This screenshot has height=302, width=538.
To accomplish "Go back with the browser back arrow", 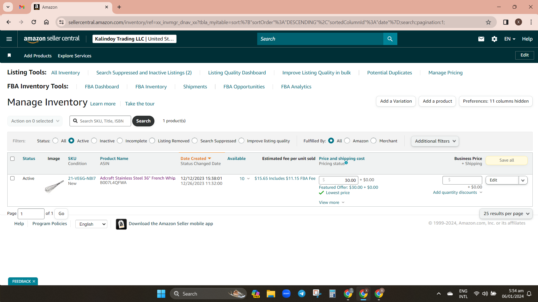I will [x=9, y=22].
